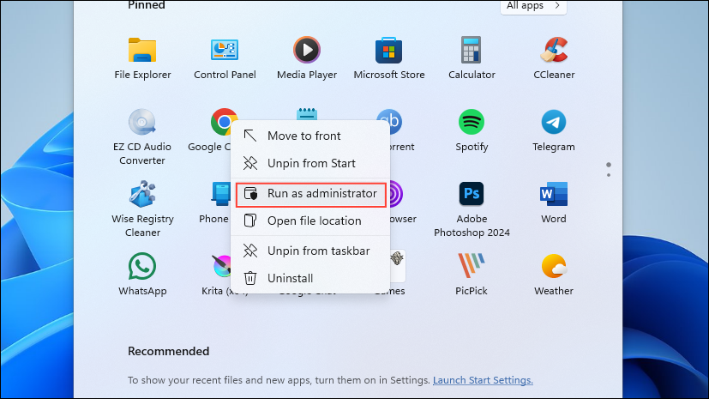The height and width of the screenshot is (399, 709).
Task: Open Adobe Photoshop 2024
Action: point(472,194)
